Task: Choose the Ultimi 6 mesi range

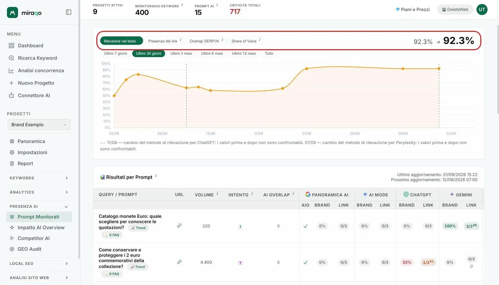Action: pos(212,54)
